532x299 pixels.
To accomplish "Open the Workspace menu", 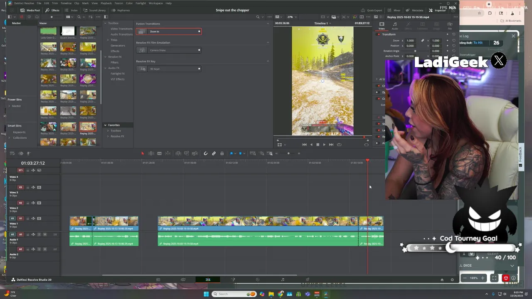I will (x=155, y=3).
